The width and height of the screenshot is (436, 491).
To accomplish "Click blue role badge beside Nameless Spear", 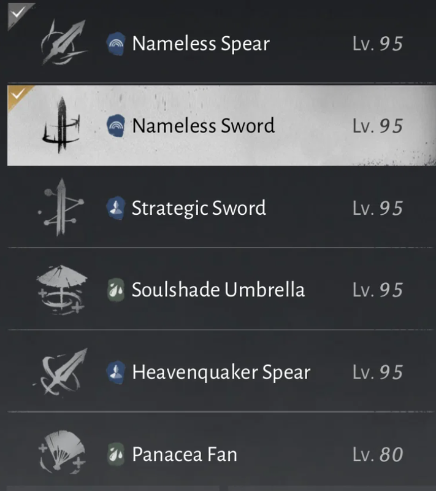I will [x=116, y=44].
